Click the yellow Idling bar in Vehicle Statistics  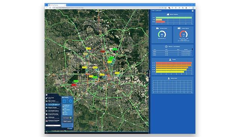[x=159, y=20]
